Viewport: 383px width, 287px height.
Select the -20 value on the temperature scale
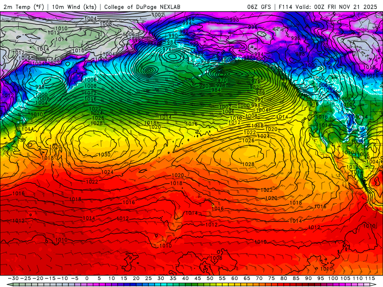pyautogui.click(x=38, y=278)
